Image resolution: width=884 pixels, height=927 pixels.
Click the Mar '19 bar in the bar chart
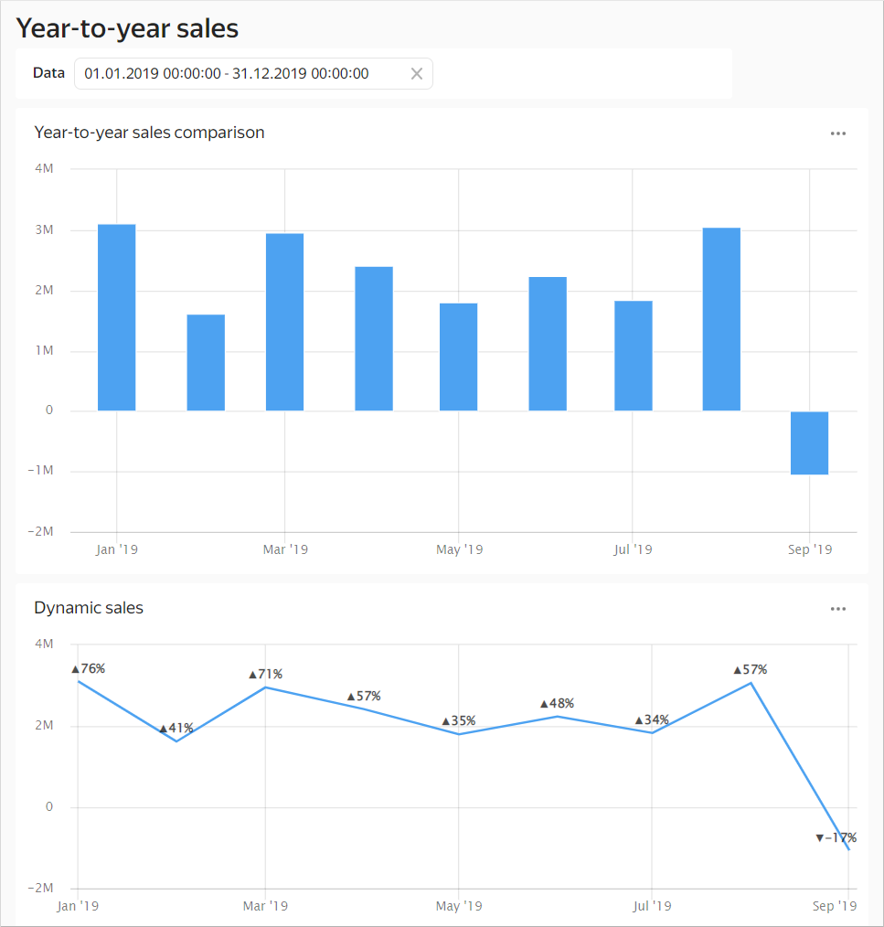[284, 322]
